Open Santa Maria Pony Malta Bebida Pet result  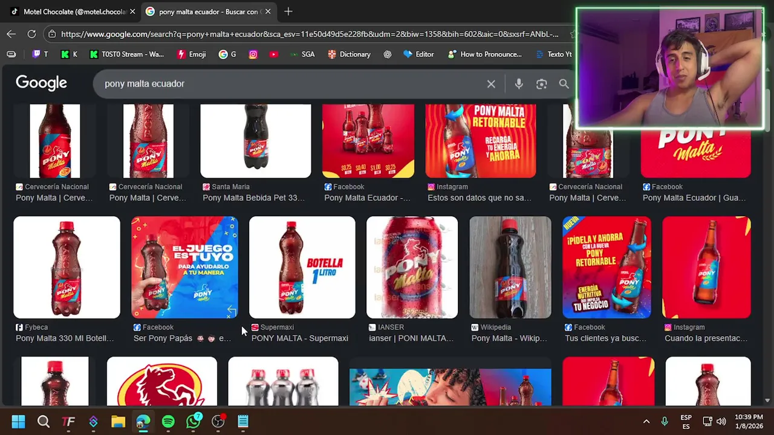point(255,141)
